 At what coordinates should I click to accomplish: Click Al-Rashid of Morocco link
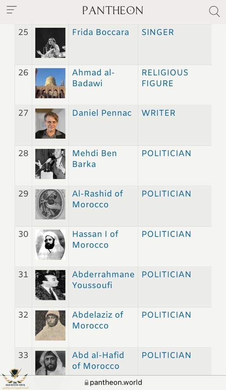coord(98,199)
